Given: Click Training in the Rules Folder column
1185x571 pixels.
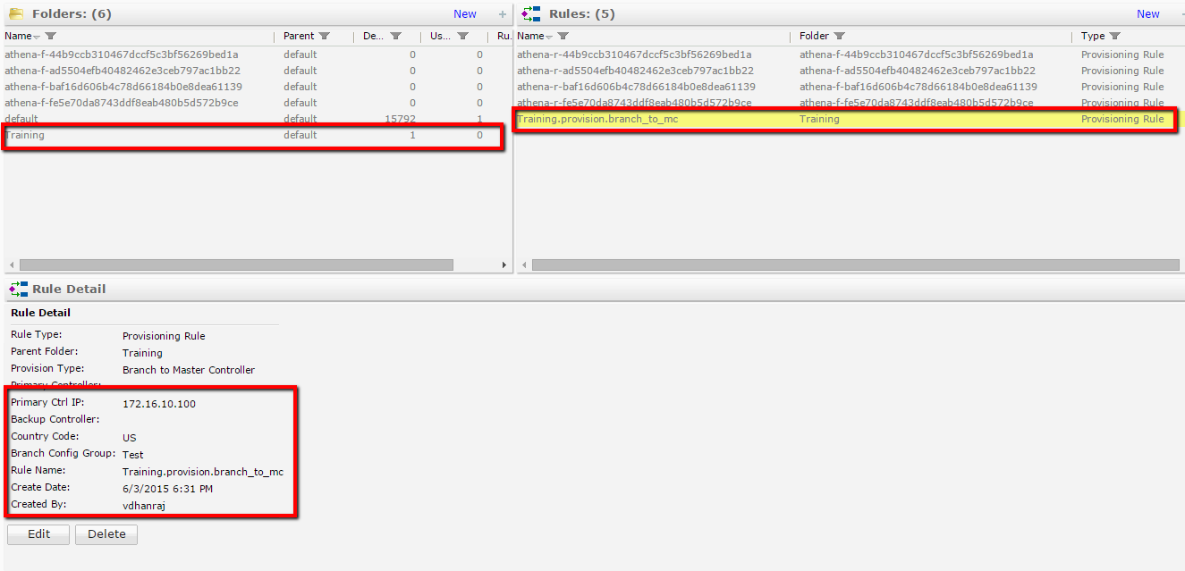Looking at the screenshot, I should pyautogui.click(x=819, y=119).
